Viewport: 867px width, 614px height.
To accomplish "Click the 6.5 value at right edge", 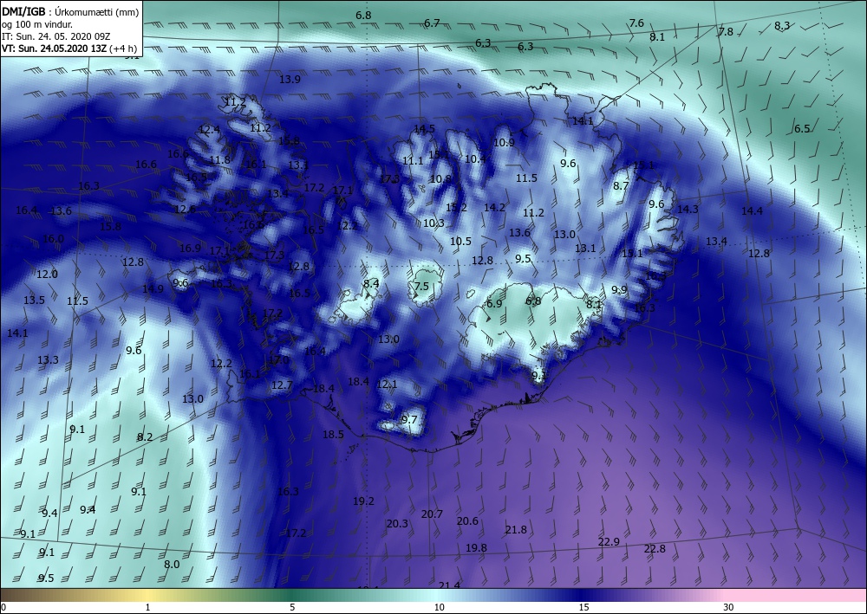I will click(802, 129).
